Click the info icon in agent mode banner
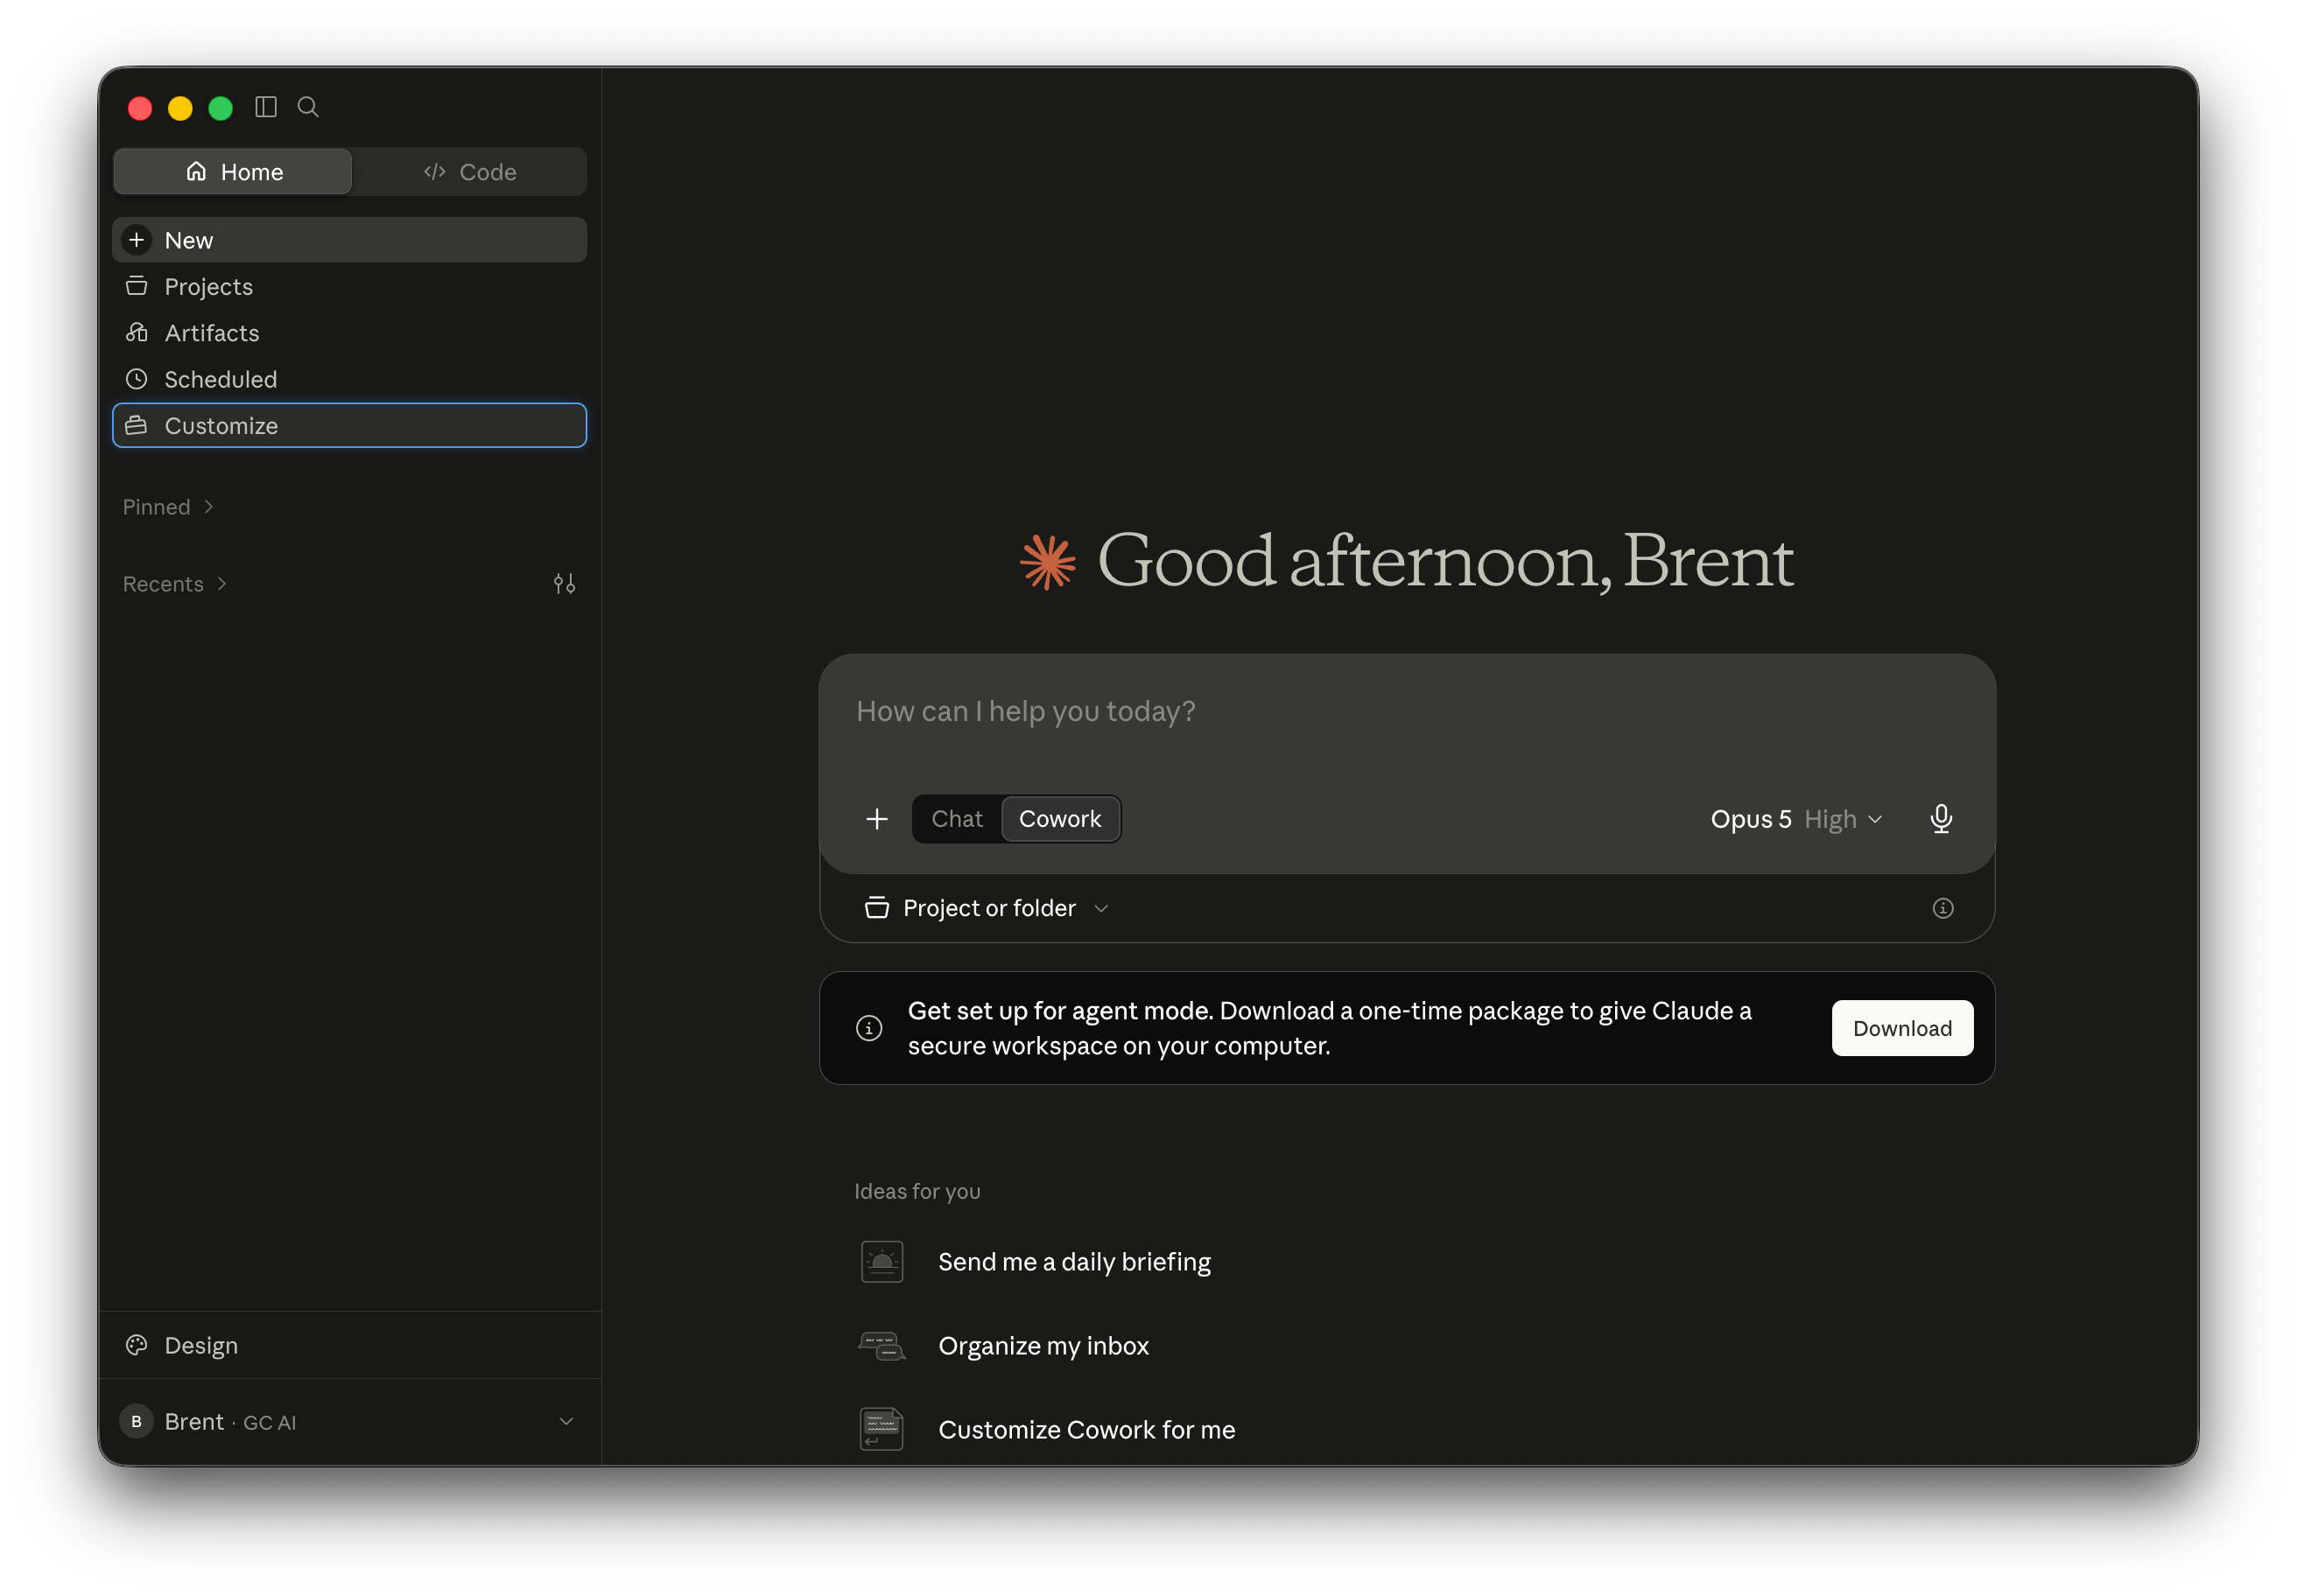The width and height of the screenshot is (2297, 1596). pos(869,1028)
